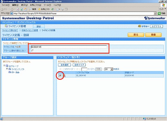Open the ツール(T) menu
167x121 pixels.
point(47,5)
